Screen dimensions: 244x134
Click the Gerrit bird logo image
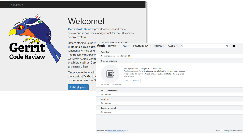[x=35, y=38]
